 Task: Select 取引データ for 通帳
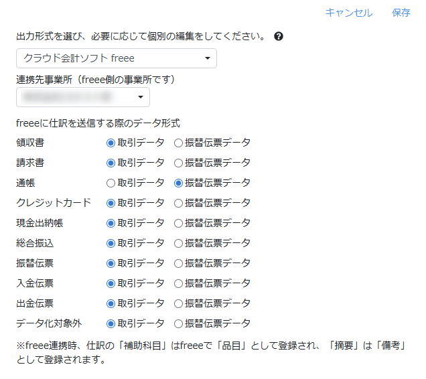click(x=111, y=183)
